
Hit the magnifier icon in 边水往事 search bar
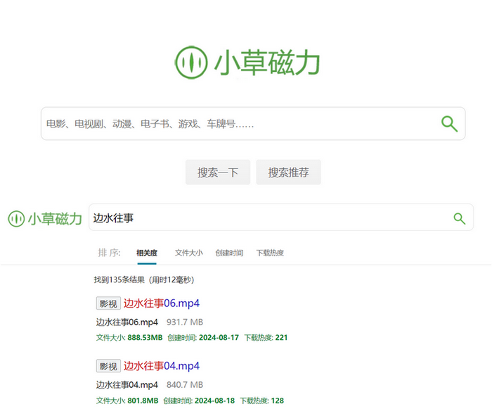coord(459,218)
